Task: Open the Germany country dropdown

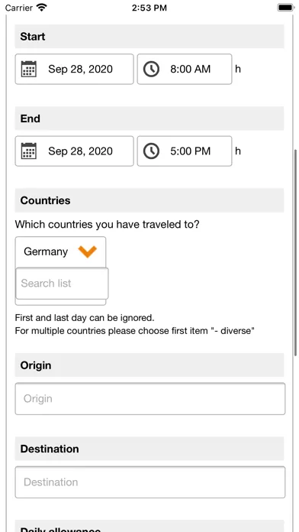Action: pyautogui.click(x=60, y=251)
